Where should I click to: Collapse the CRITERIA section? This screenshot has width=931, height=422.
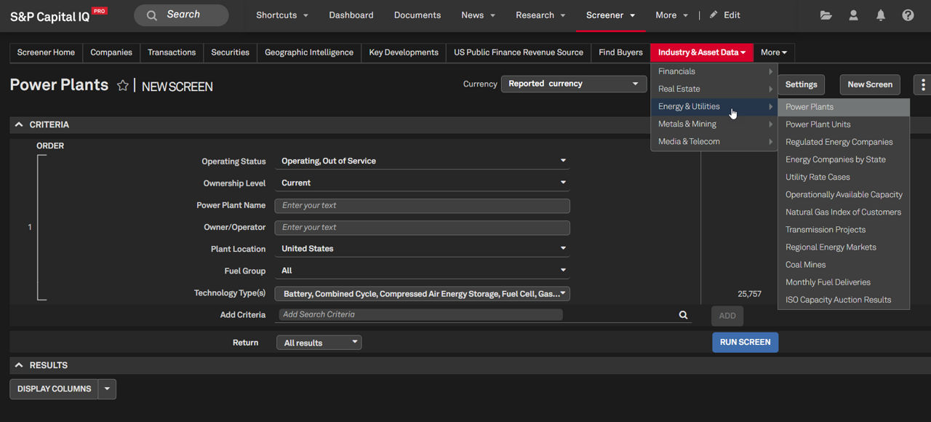pos(19,124)
